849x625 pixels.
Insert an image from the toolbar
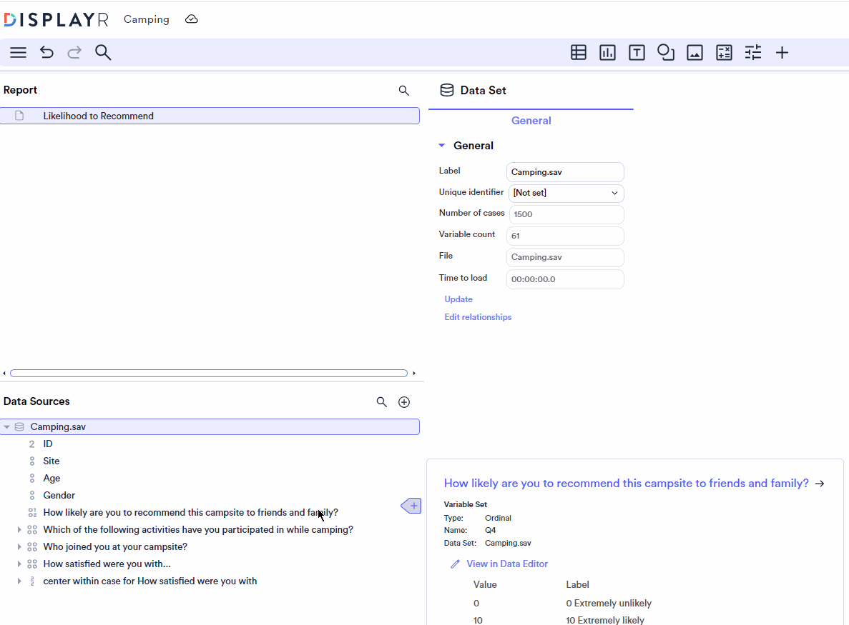pyautogui.click(x=695, y=52)
